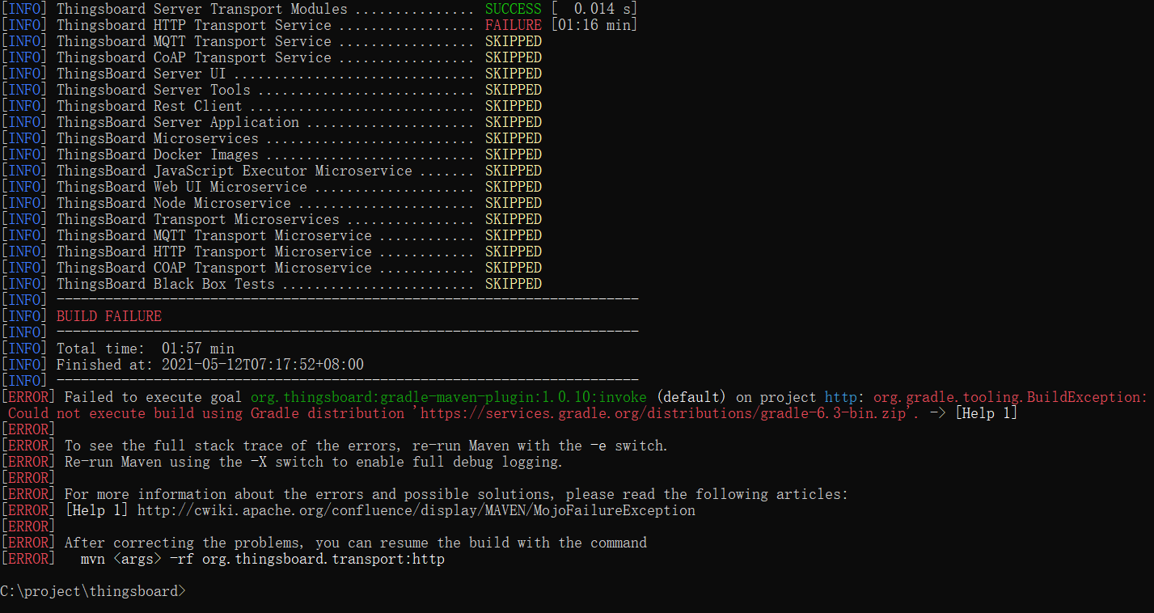Screen dimensions: 1154x613
Task: Click 'For more information about the errors' line
Action: [x=457, y=494]
